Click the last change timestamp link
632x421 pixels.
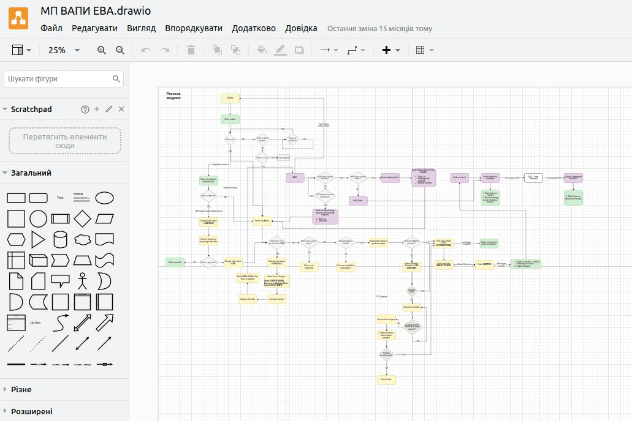click(379, 29)
